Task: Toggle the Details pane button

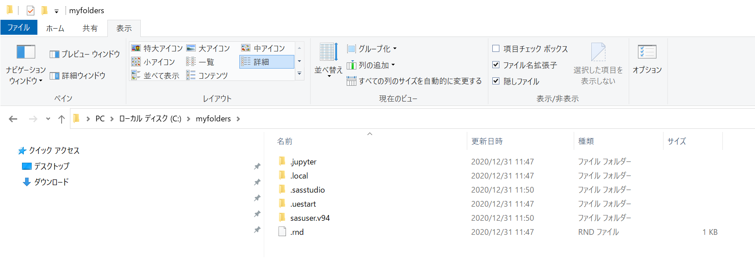Action: [x=78, y=76]
